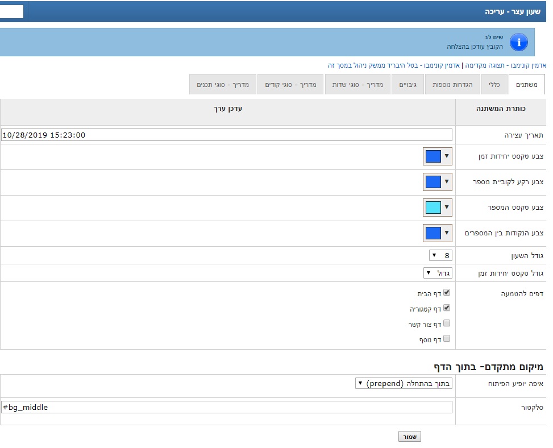Check the דף נוסף checkbox
This screenshot has width=553, height=448.
447,339
